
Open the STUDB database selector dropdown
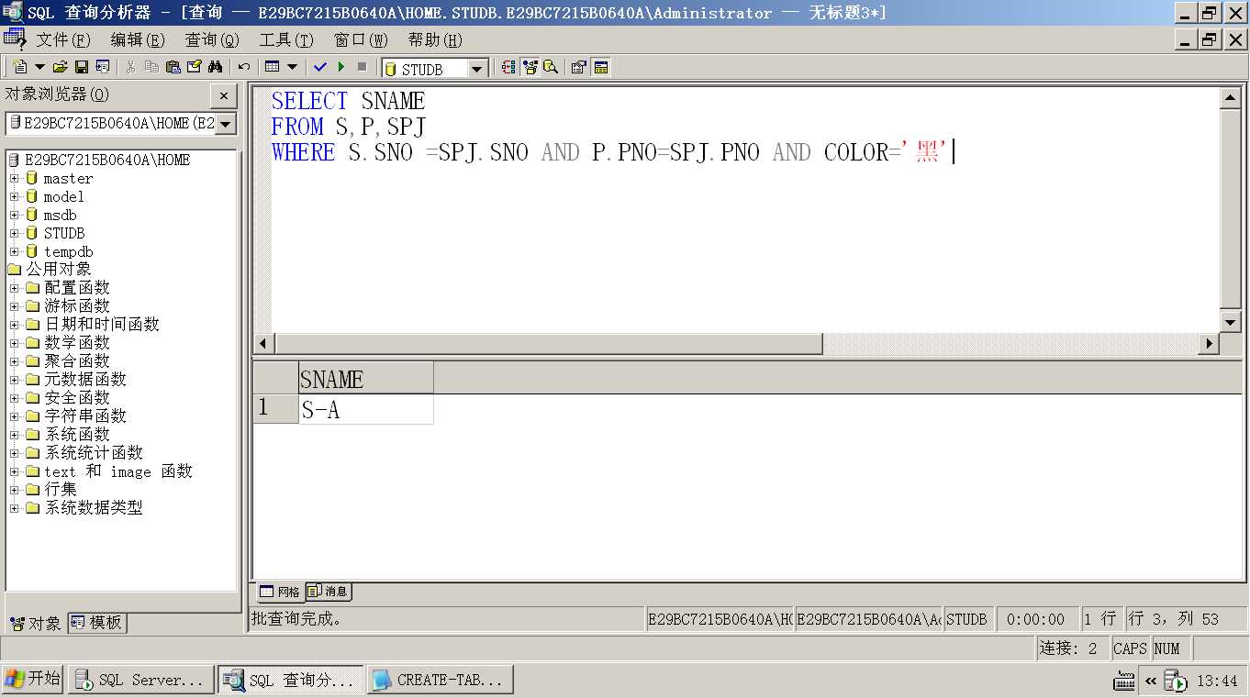tap(478, 69)
